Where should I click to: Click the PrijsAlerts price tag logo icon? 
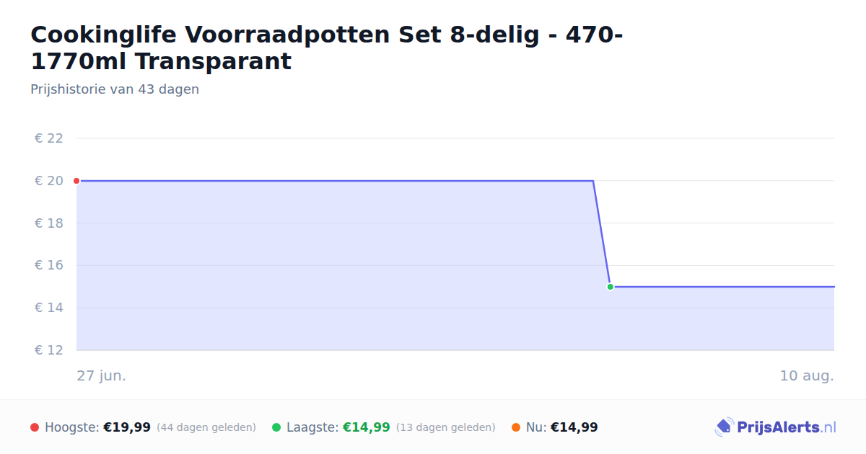(724, 427)
